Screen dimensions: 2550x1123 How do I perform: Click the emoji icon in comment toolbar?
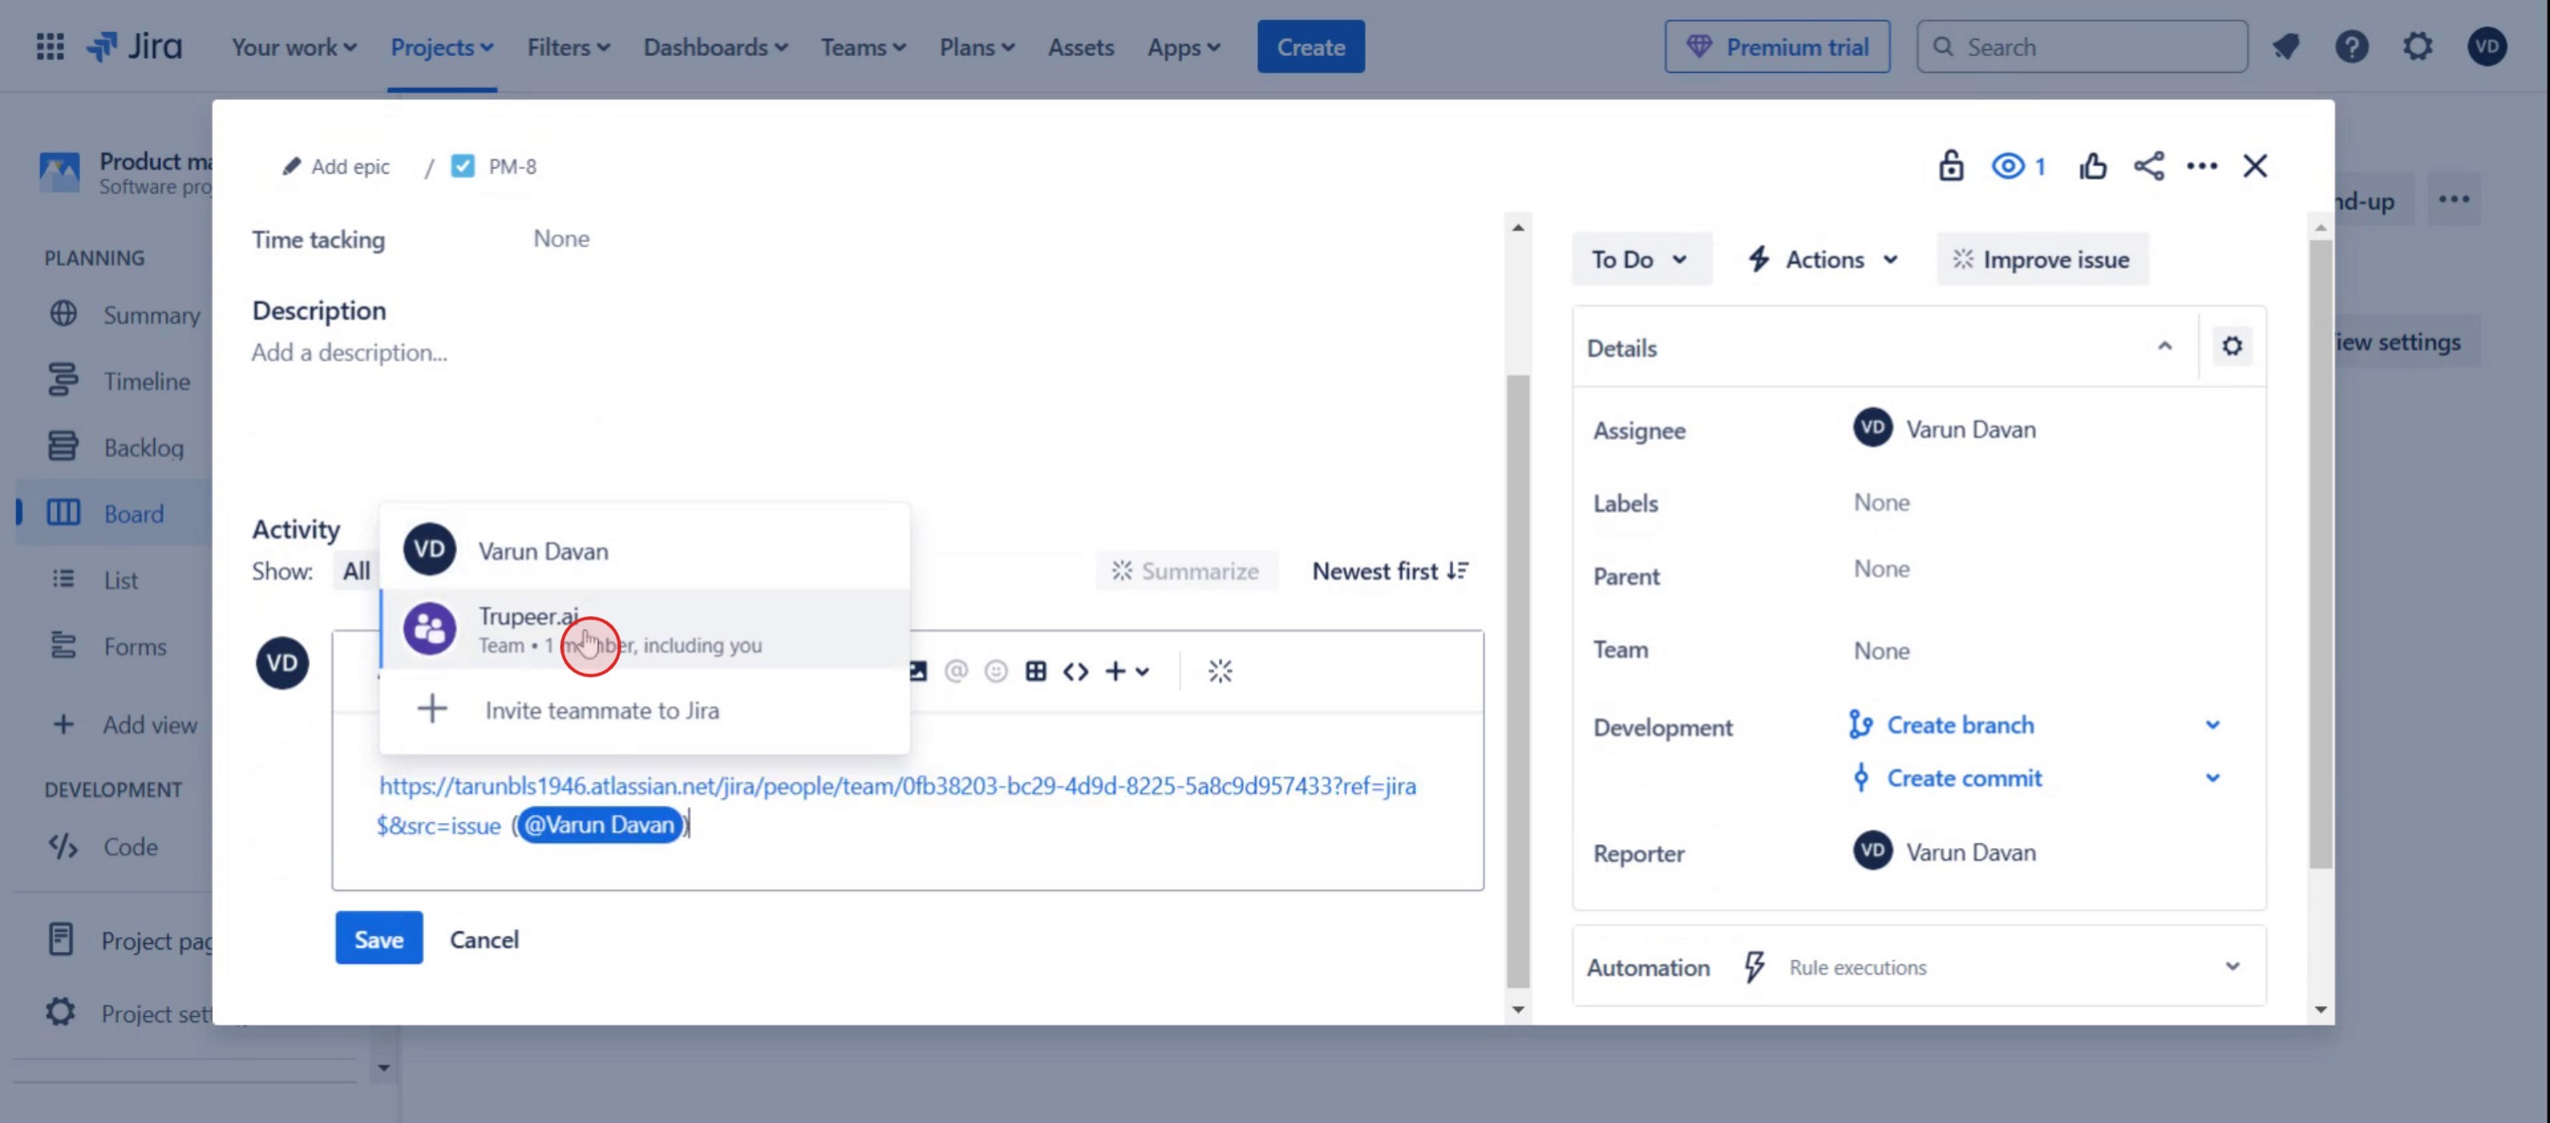coord(996,672)
